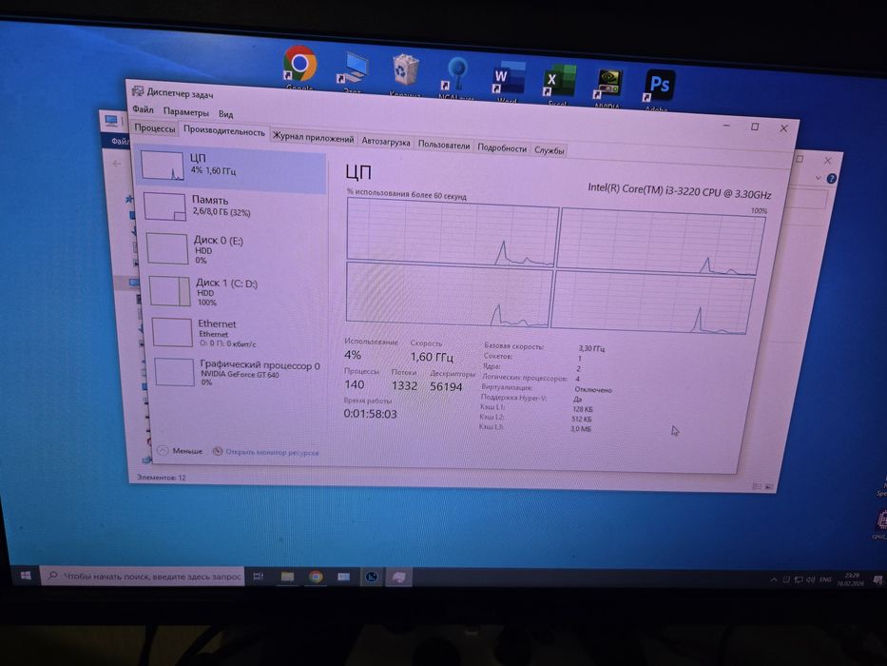Click the Task Manager taskbar button

tap(398, 578)
